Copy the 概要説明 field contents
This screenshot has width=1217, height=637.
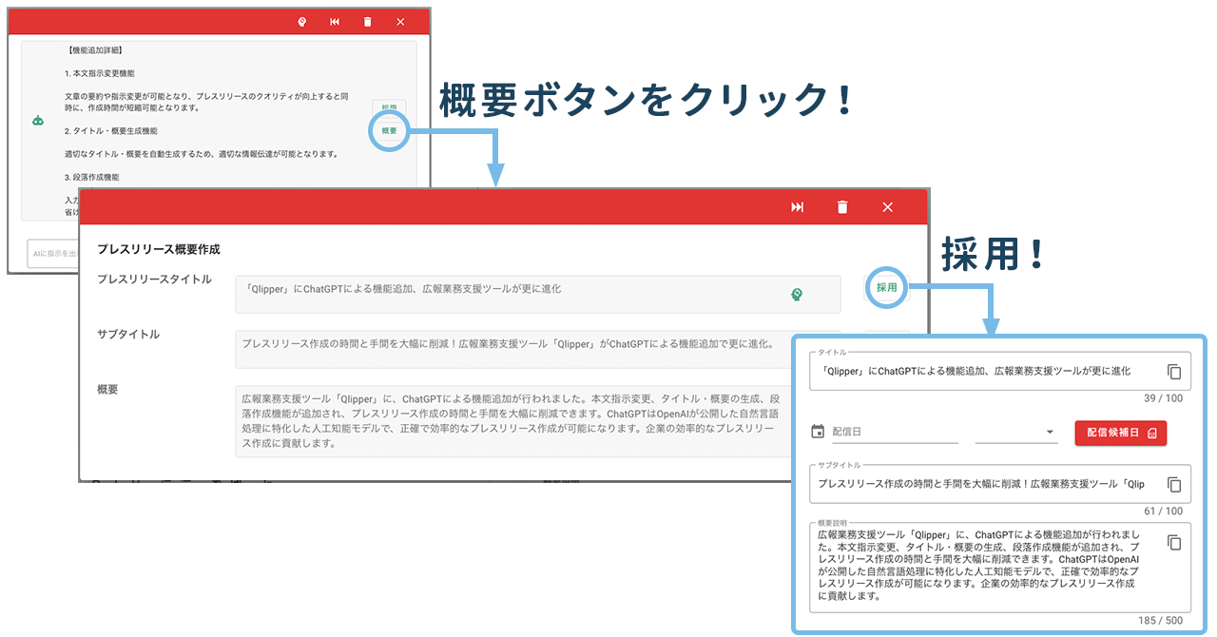pos(1174,542)
